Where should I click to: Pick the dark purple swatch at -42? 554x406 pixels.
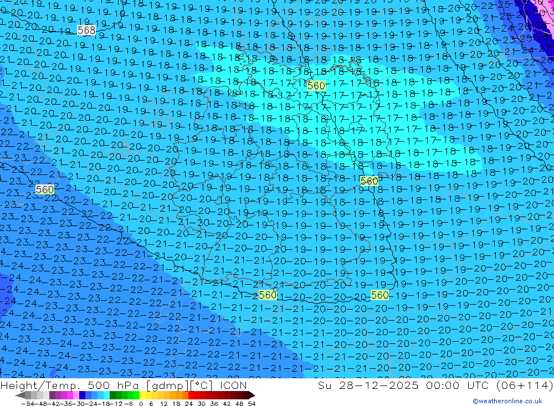pyautogui.click(x=52, y=395)
